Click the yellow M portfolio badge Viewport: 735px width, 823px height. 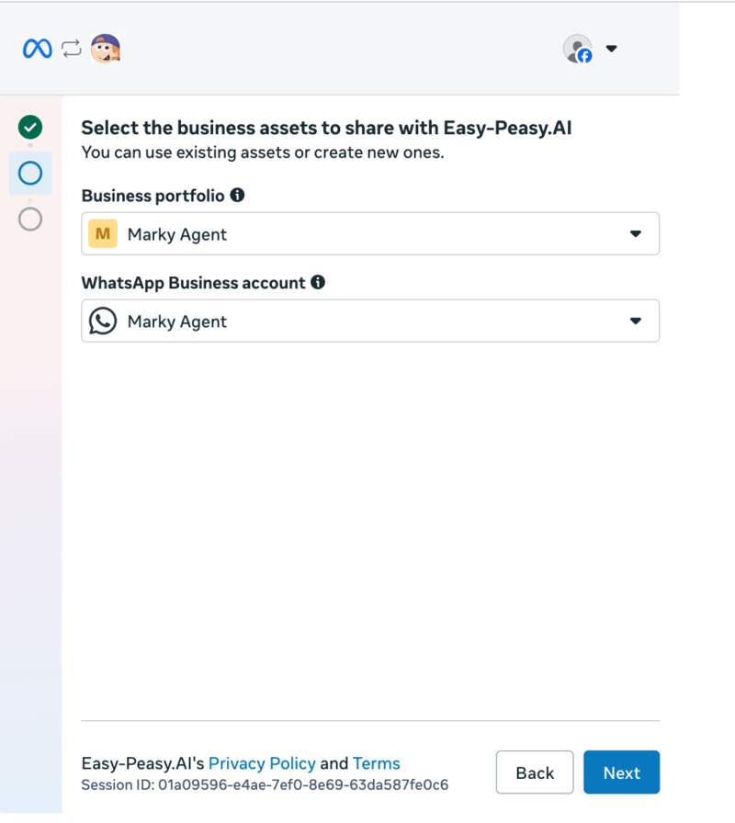pyautogui.click(x=103, y=233)
